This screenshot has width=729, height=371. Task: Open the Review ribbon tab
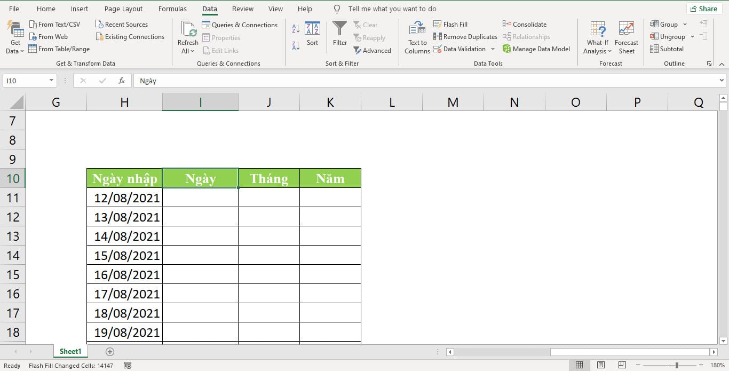(242, 9)
